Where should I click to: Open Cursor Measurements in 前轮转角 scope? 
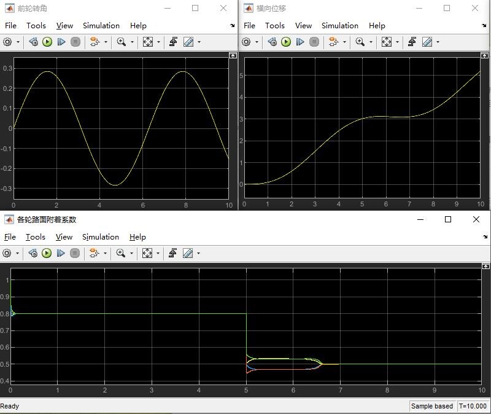point(188,42)
